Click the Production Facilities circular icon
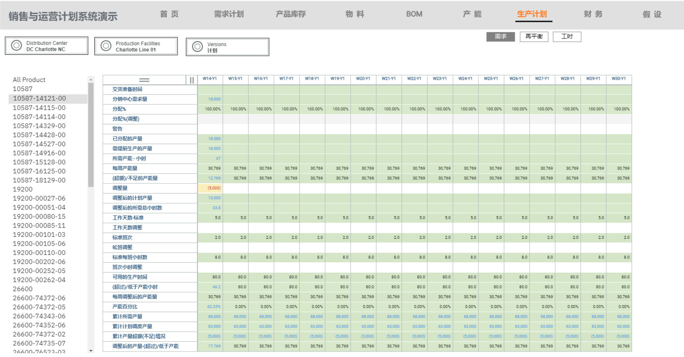This screenshot has height=357, width=684. pyautogui.click(x=106, y=46)
